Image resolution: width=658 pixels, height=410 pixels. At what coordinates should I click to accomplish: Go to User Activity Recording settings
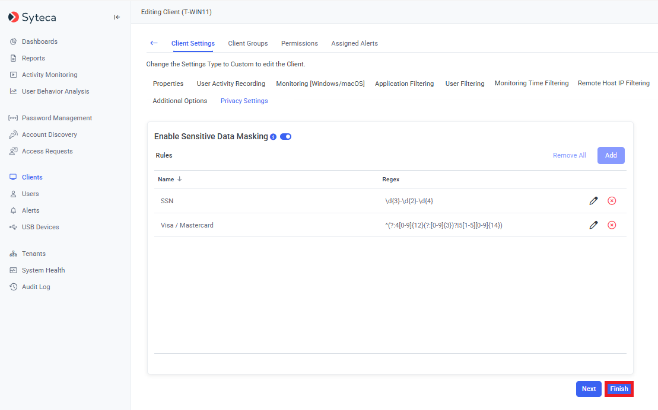pyautogui.click(x=231, y=84)
